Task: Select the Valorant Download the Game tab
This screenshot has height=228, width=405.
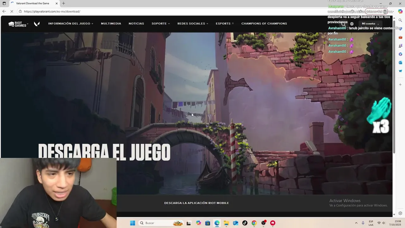Action: (x=33, y=3)
